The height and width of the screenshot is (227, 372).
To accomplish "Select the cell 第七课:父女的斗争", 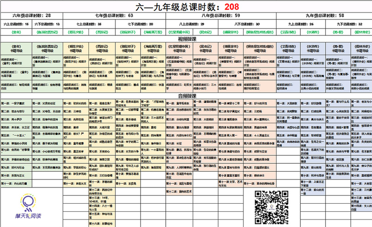I will [128, 152].
